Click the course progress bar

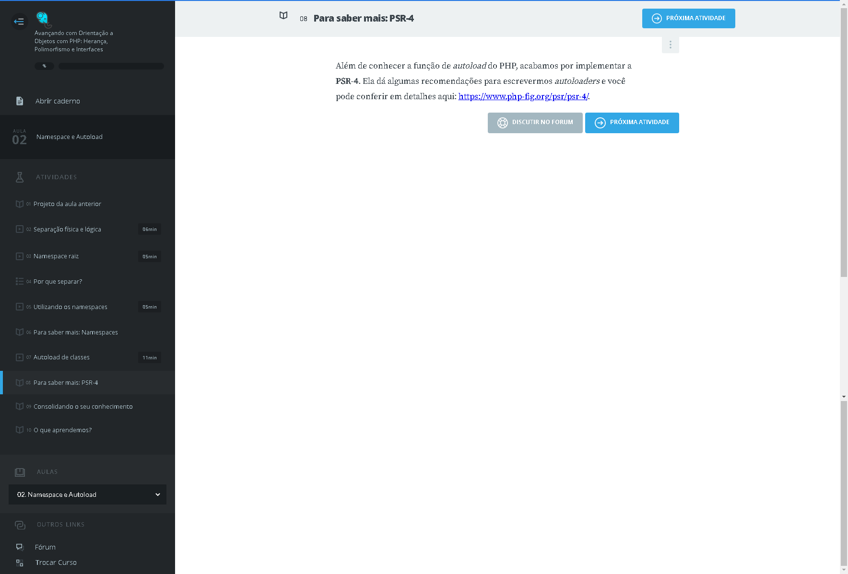pyautogui.click(x=111, y=66)
